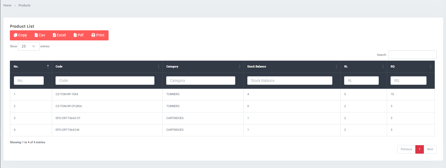Print the product list
446x168 pixels.
pos(98,35)
